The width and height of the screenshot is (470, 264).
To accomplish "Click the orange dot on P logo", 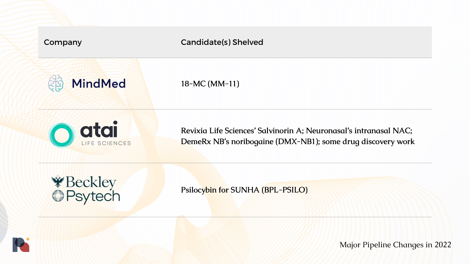I will 28,239.
